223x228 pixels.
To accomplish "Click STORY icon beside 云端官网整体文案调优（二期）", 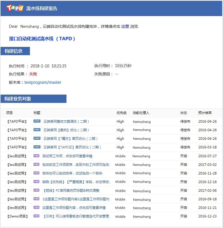I will tap(37, 121).
